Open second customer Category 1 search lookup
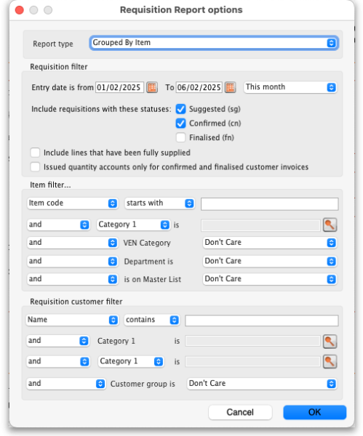This screenshot has width=363, height=436. point(330,361)
